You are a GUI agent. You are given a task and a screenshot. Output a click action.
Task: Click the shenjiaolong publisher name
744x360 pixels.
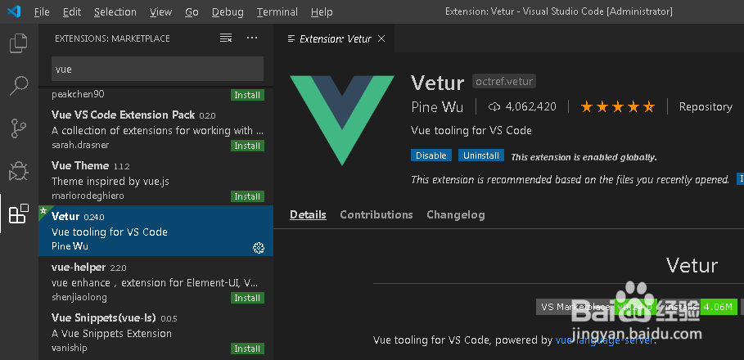coord(79,297)
